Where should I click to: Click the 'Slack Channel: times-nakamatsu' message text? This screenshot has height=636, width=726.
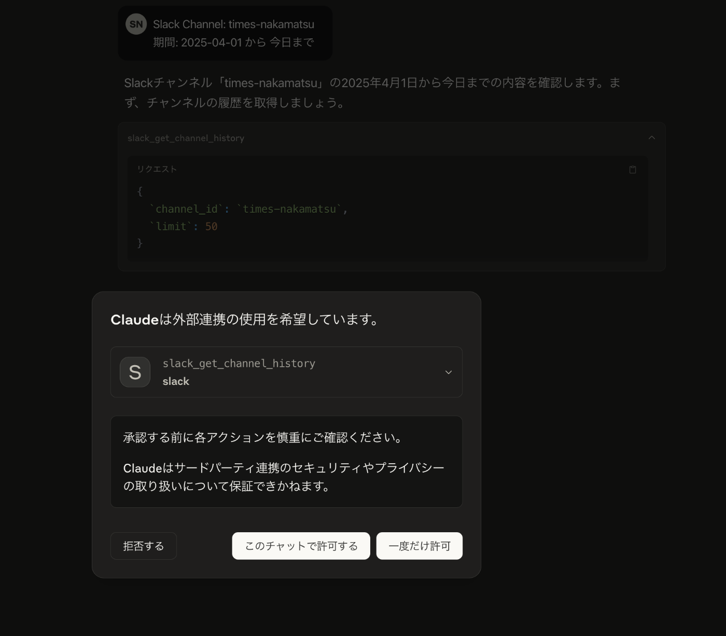coord(233,24)
